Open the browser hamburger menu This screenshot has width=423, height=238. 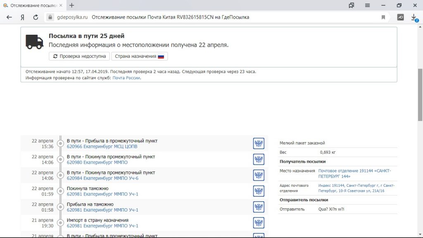point(367,5)
